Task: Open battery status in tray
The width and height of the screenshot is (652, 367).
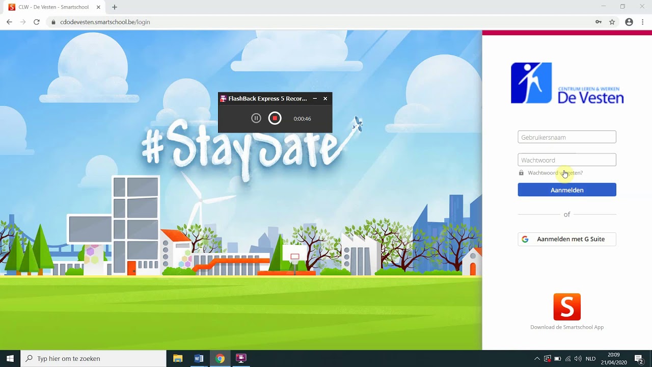Action: tap(558, 358)
